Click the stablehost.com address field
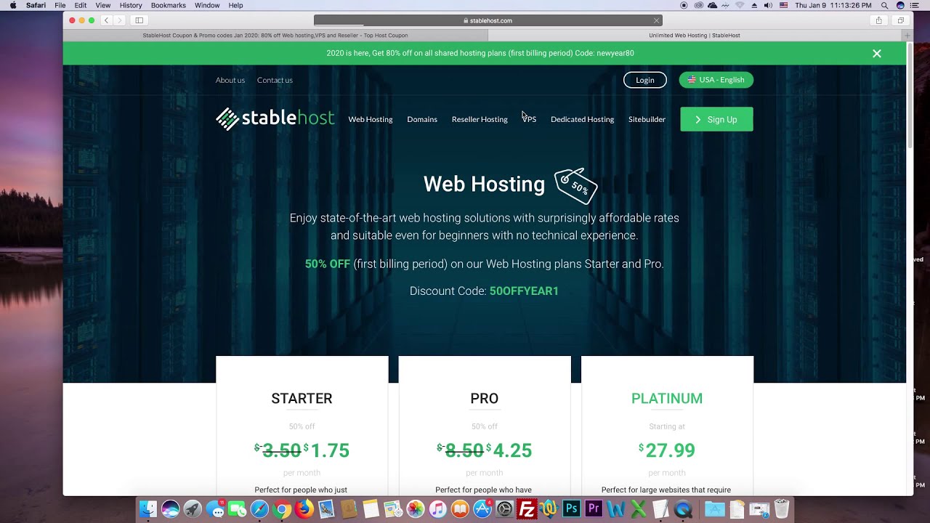930x523 pixels. click(488, 20)
